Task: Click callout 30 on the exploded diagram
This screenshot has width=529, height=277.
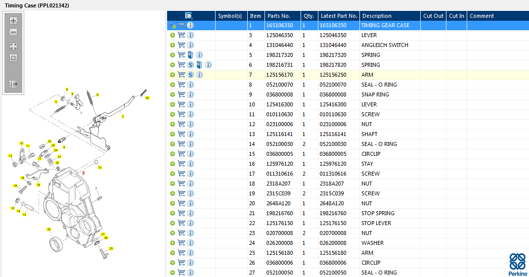Action: 147,98
